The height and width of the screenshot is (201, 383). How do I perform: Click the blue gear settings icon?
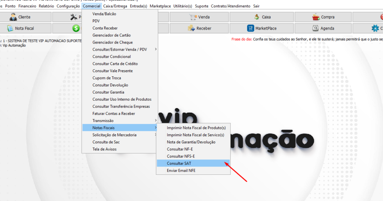[375, 28]
